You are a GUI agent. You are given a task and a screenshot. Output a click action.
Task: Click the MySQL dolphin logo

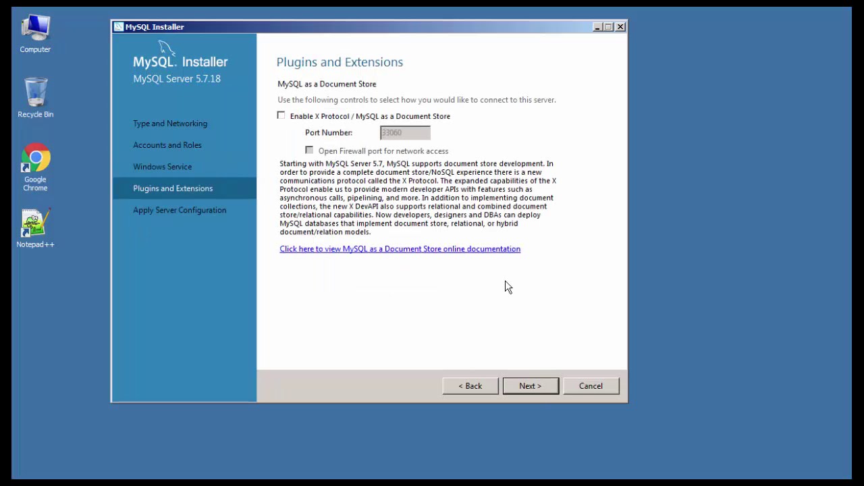tap(167, 49)
